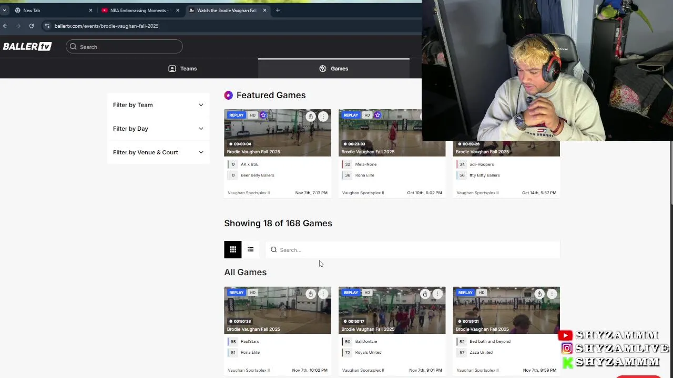Switch to the Teams tab
The height and width of the screenshot is (378, 673).
coord(182,69)
